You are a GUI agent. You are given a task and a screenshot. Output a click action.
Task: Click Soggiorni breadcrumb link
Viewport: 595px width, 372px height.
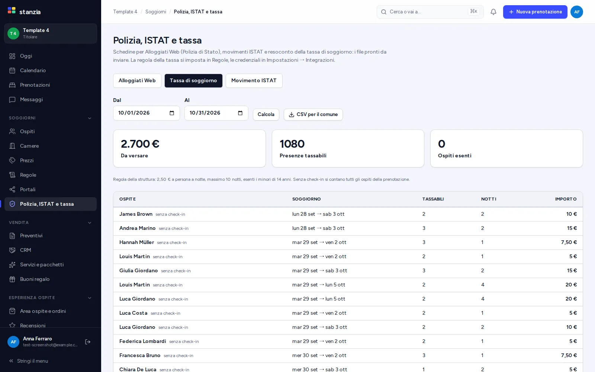156,12
